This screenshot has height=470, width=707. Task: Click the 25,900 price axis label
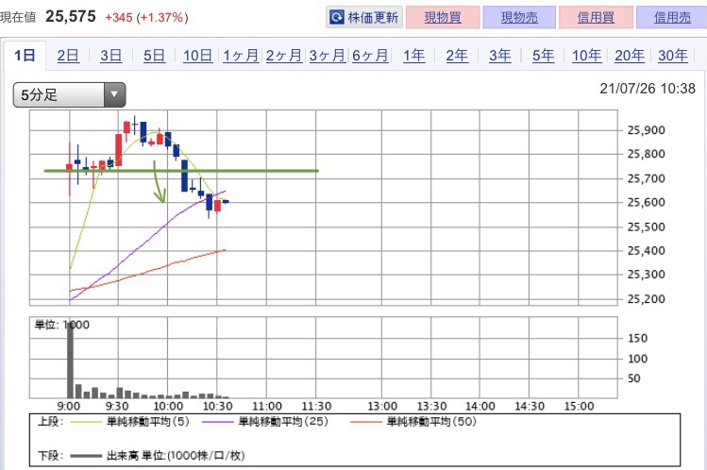647,130
